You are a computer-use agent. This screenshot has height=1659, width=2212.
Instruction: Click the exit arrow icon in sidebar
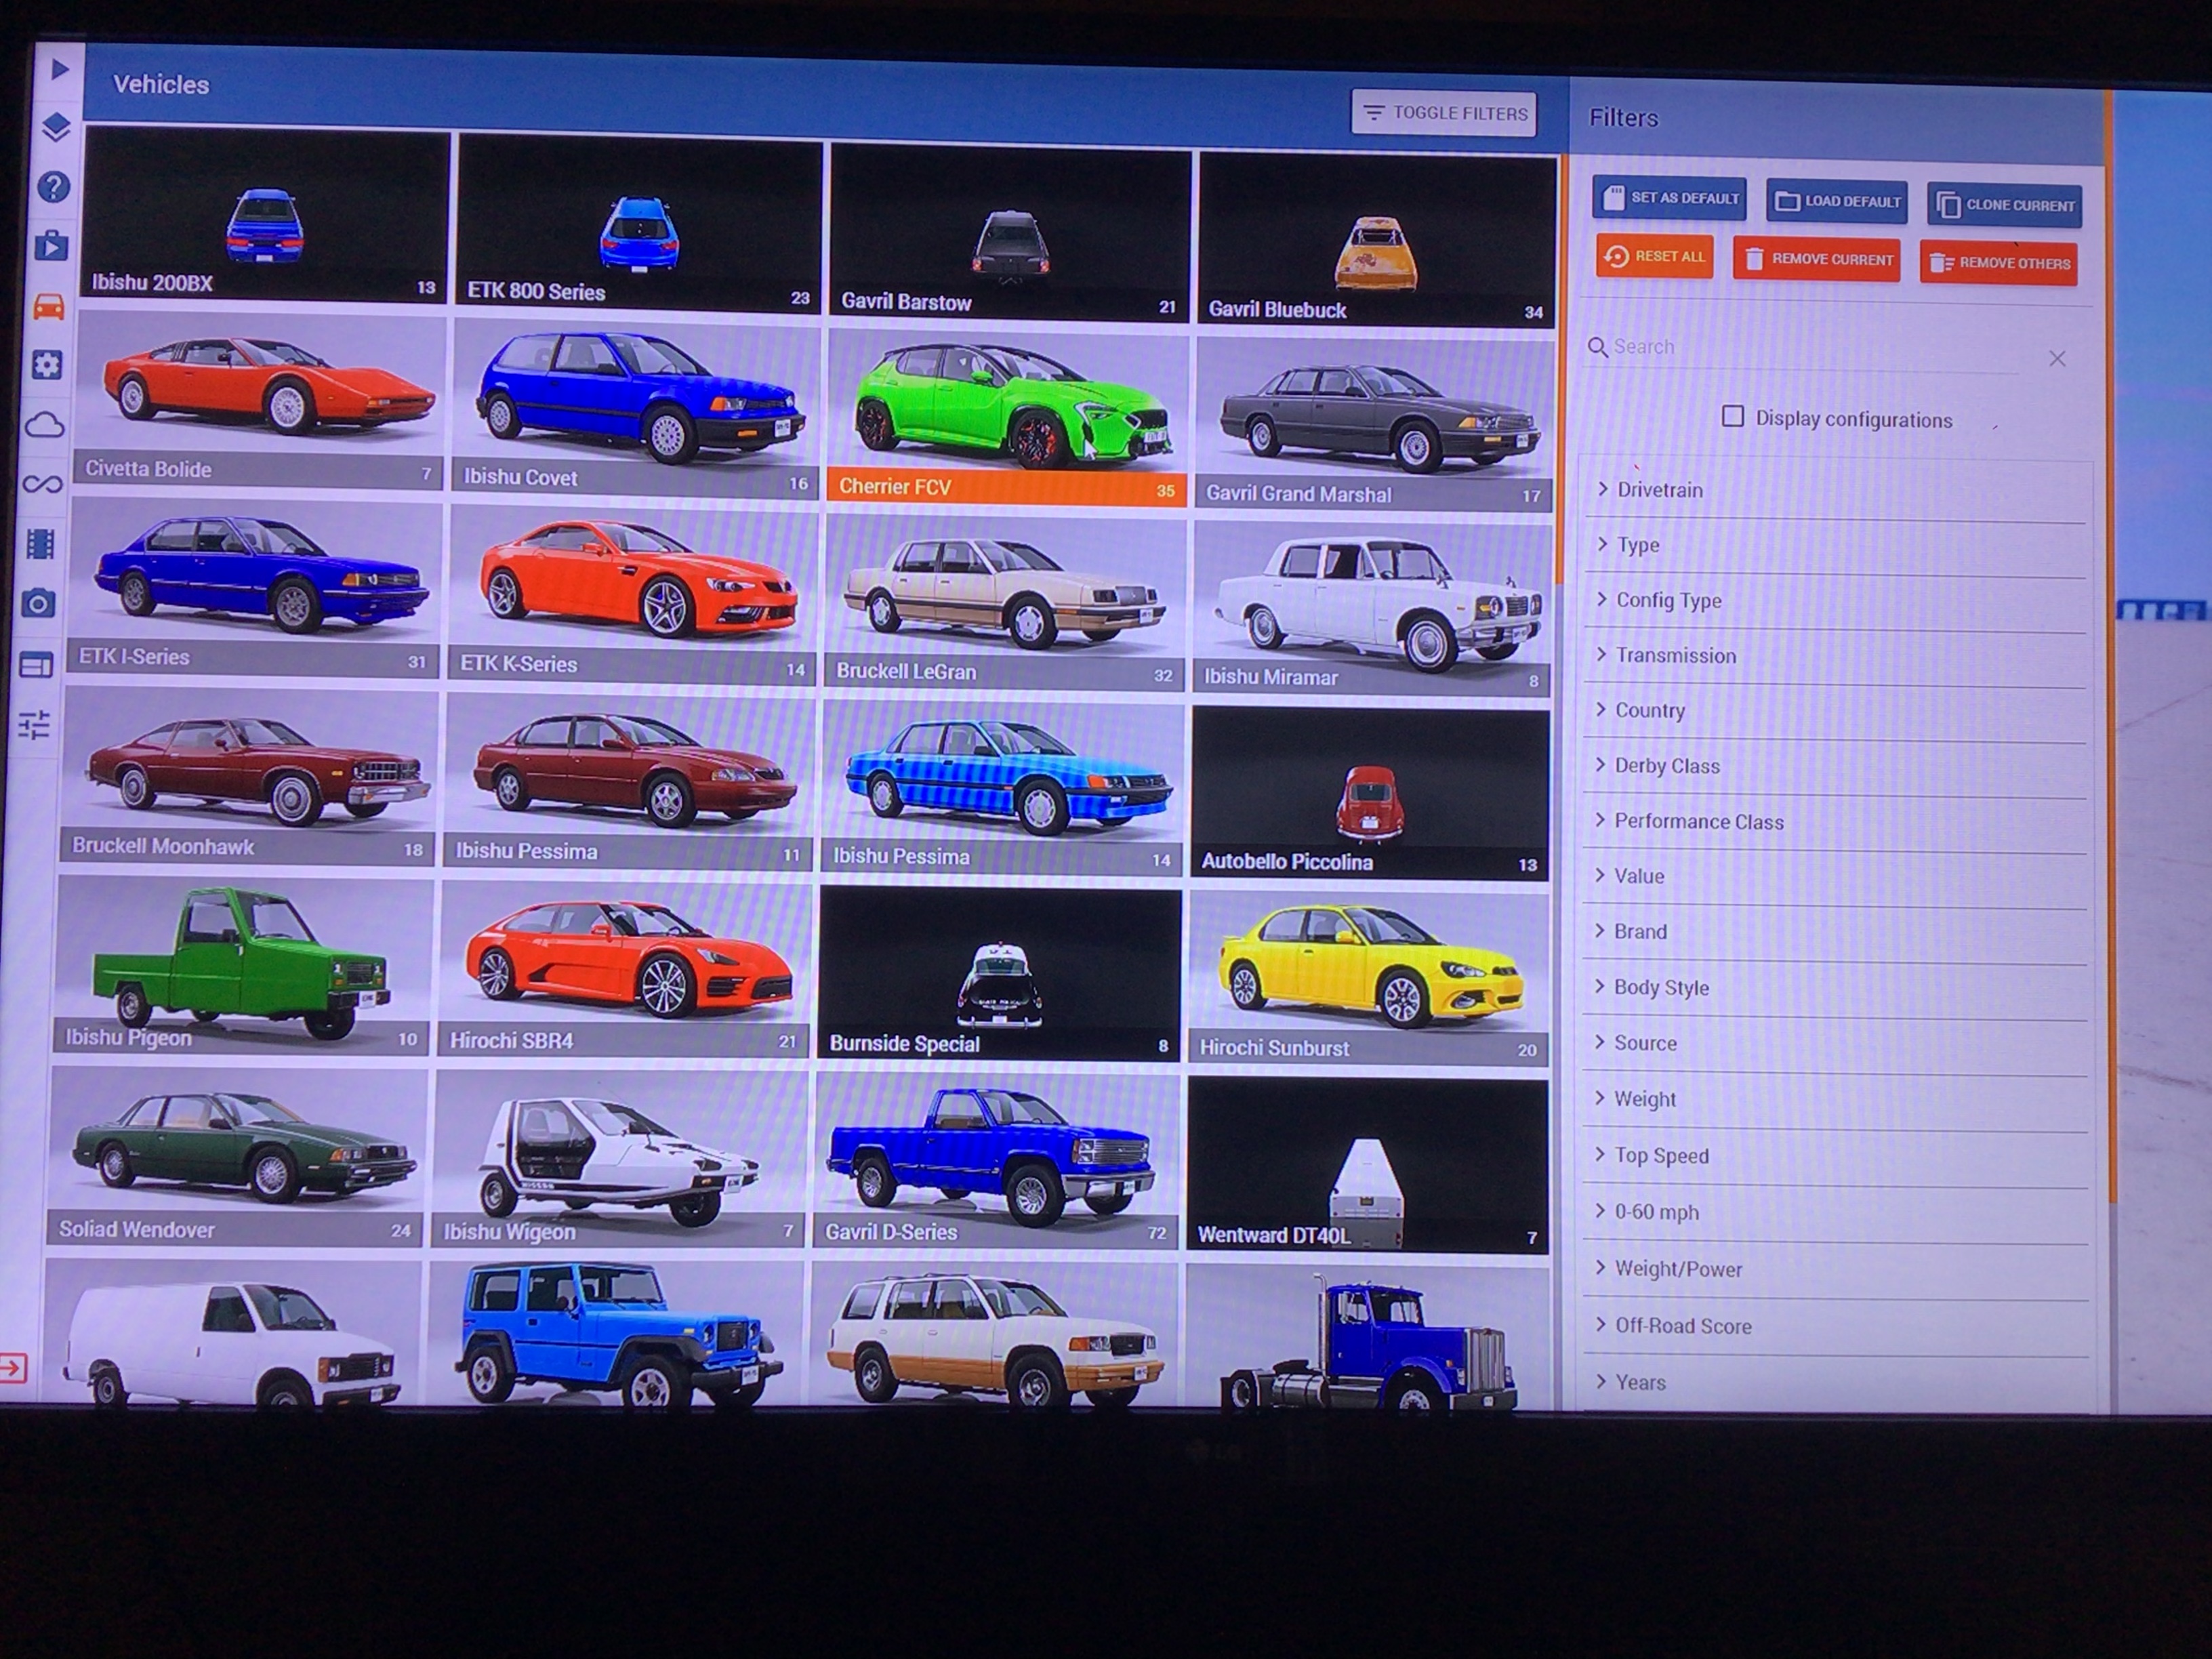click(x=13, y=1367)
